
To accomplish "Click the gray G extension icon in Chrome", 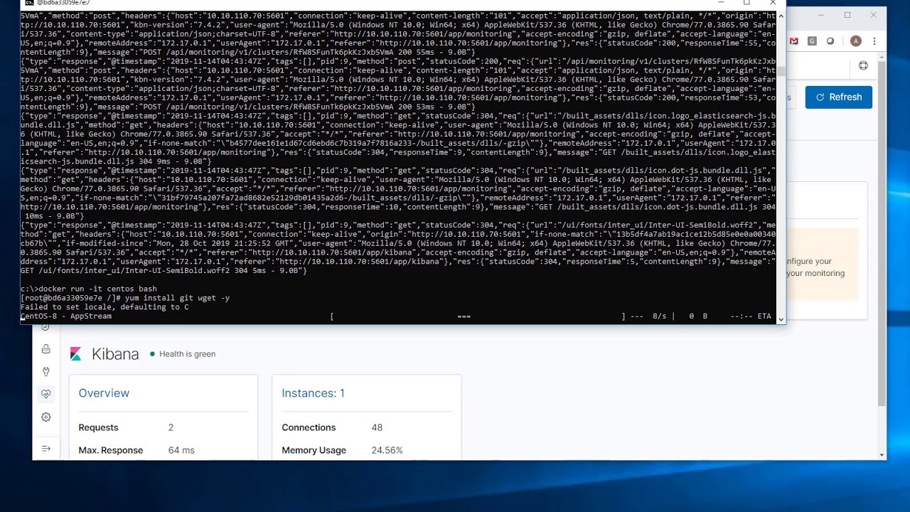I will pos(812,41).
